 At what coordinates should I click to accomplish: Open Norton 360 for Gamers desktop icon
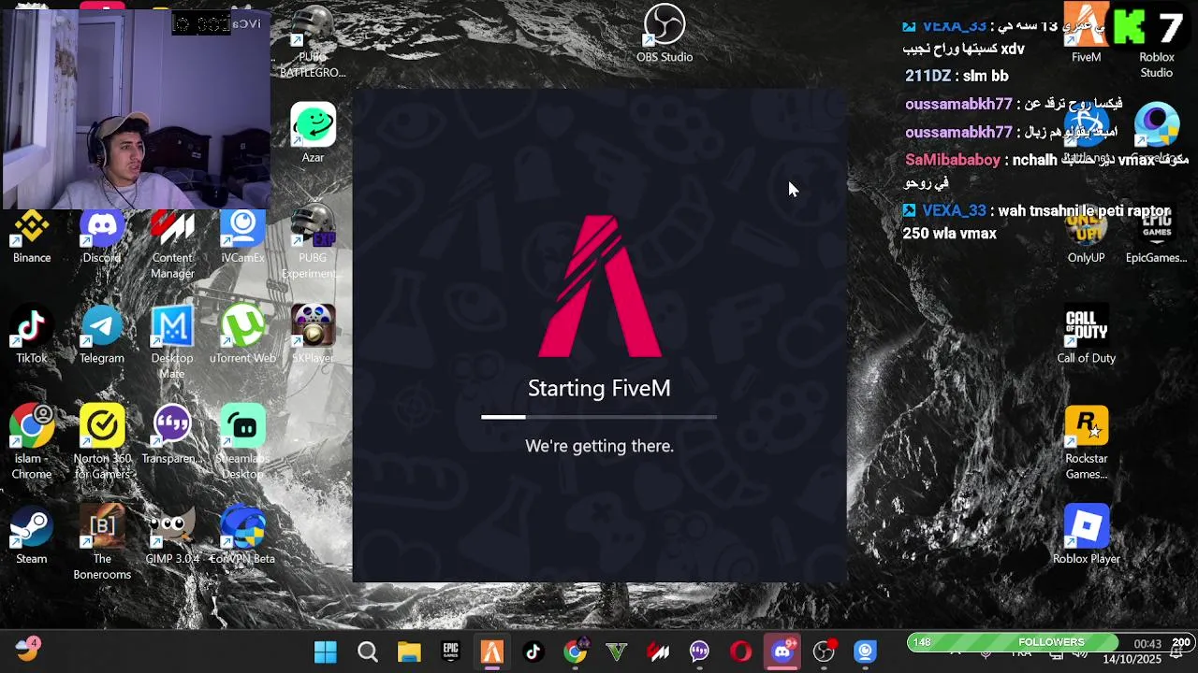tap(102, 443)
